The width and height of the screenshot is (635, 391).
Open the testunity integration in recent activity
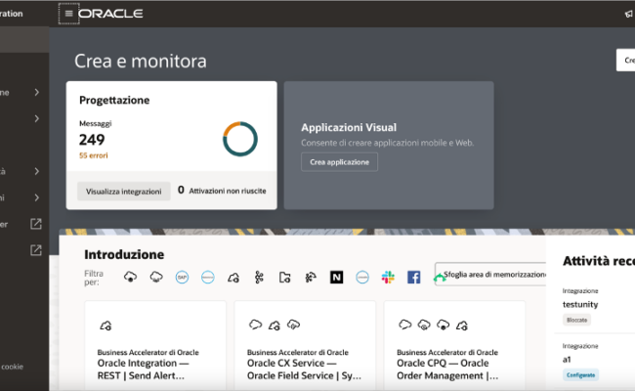[580, 304]
